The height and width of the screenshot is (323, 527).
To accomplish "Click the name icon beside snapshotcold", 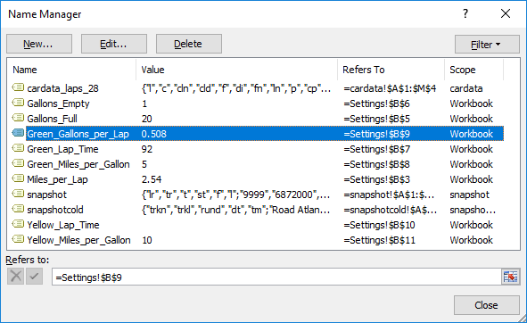I will click(x=18, y=209).
